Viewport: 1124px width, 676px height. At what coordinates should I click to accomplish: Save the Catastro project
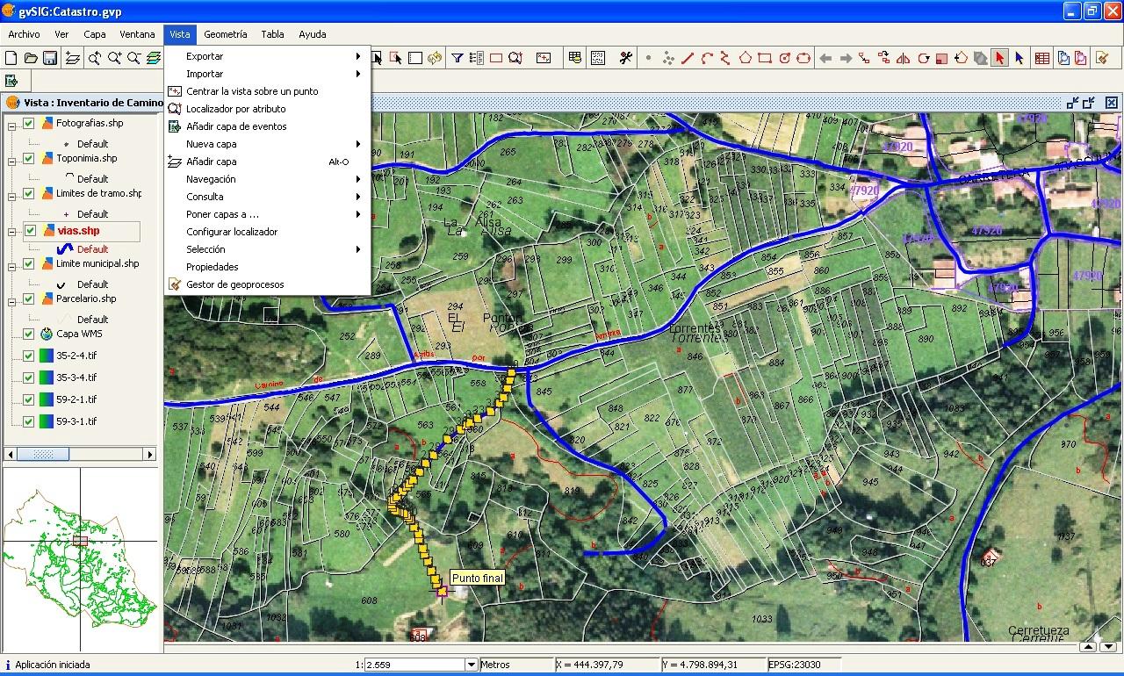50,58
